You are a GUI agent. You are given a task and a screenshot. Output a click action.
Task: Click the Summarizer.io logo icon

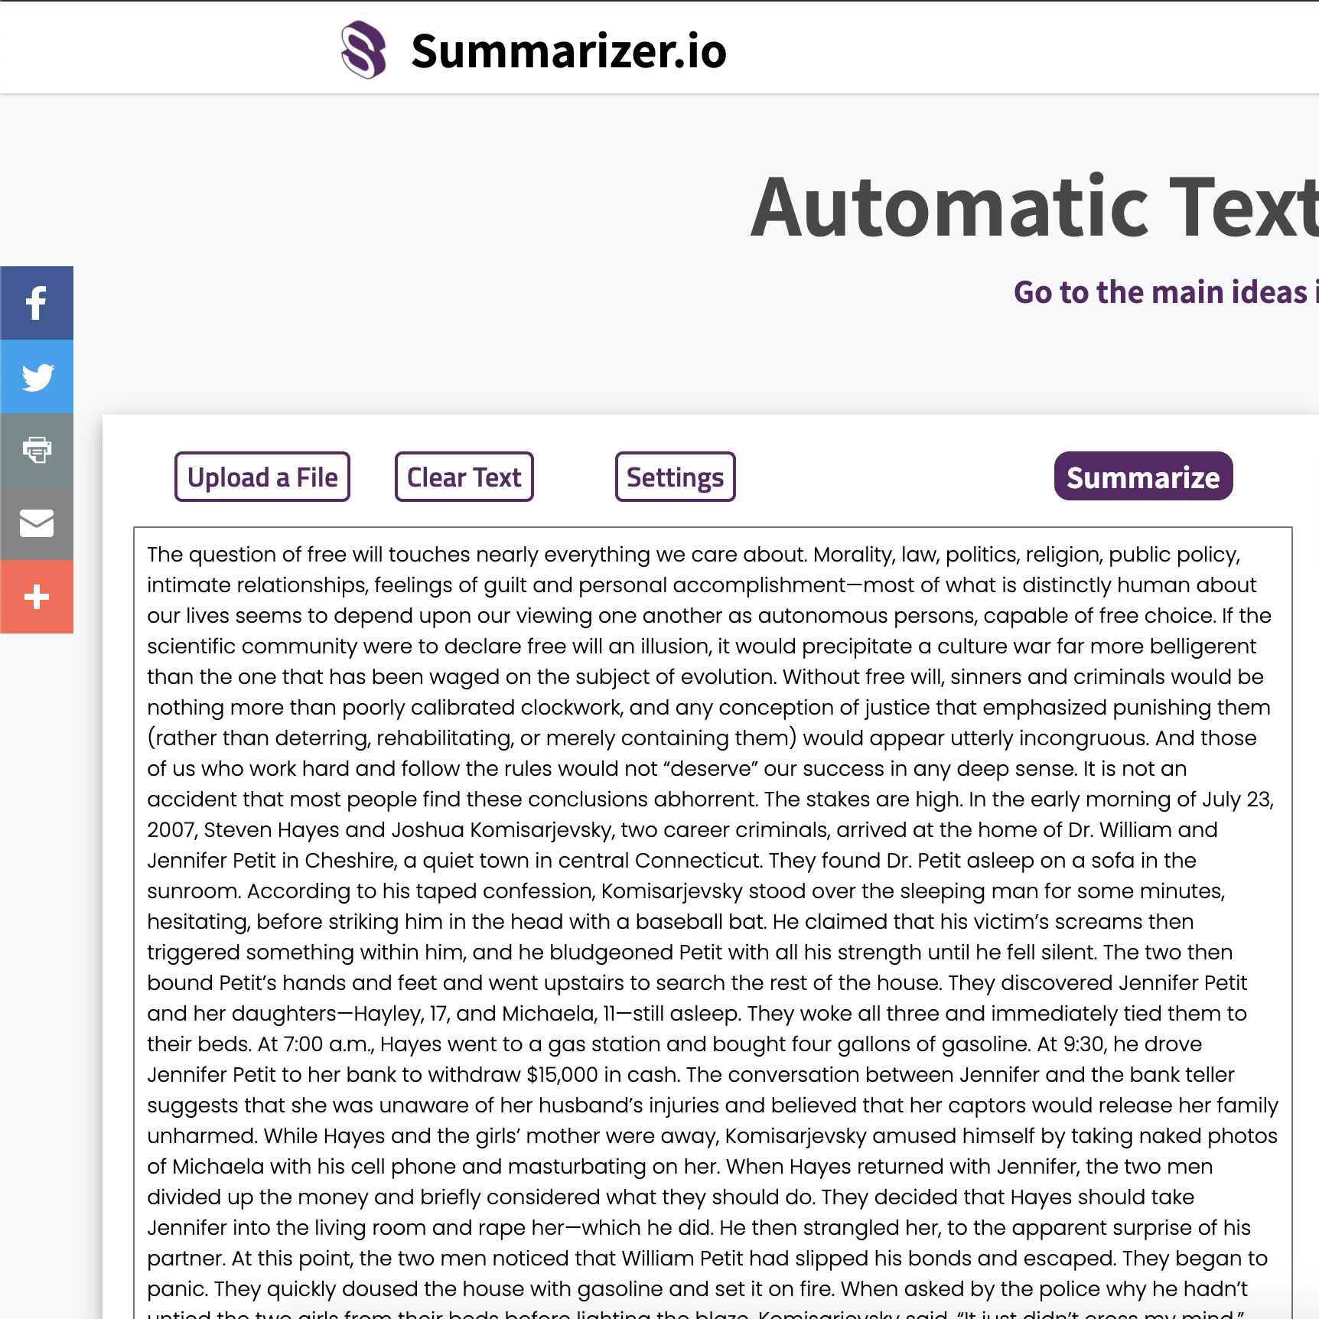(363, 50)
